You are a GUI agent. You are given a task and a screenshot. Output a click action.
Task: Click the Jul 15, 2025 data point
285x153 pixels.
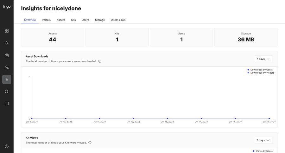235,119
